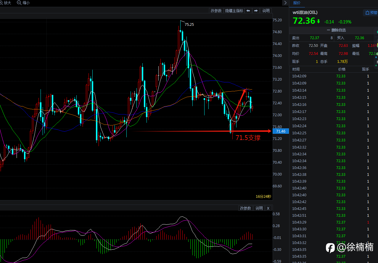Collapse the quote side panel with the arrow
378x263 pixels.
pyautogui.click(x=285, y=3)
